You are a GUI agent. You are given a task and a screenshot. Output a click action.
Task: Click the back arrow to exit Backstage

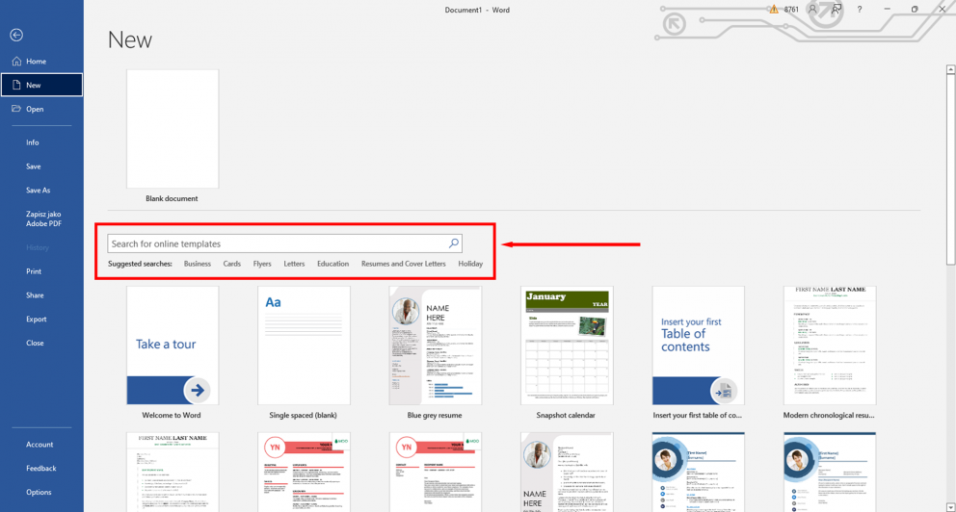click(x=16, y=36)
